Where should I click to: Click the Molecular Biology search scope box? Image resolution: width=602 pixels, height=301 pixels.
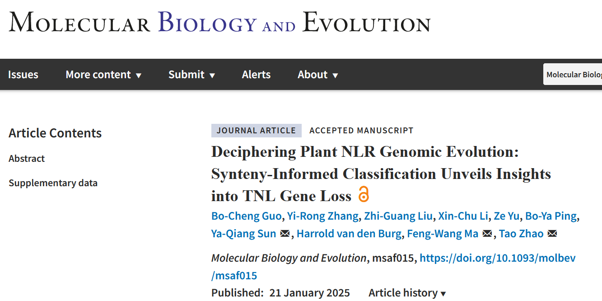[574, 75]
